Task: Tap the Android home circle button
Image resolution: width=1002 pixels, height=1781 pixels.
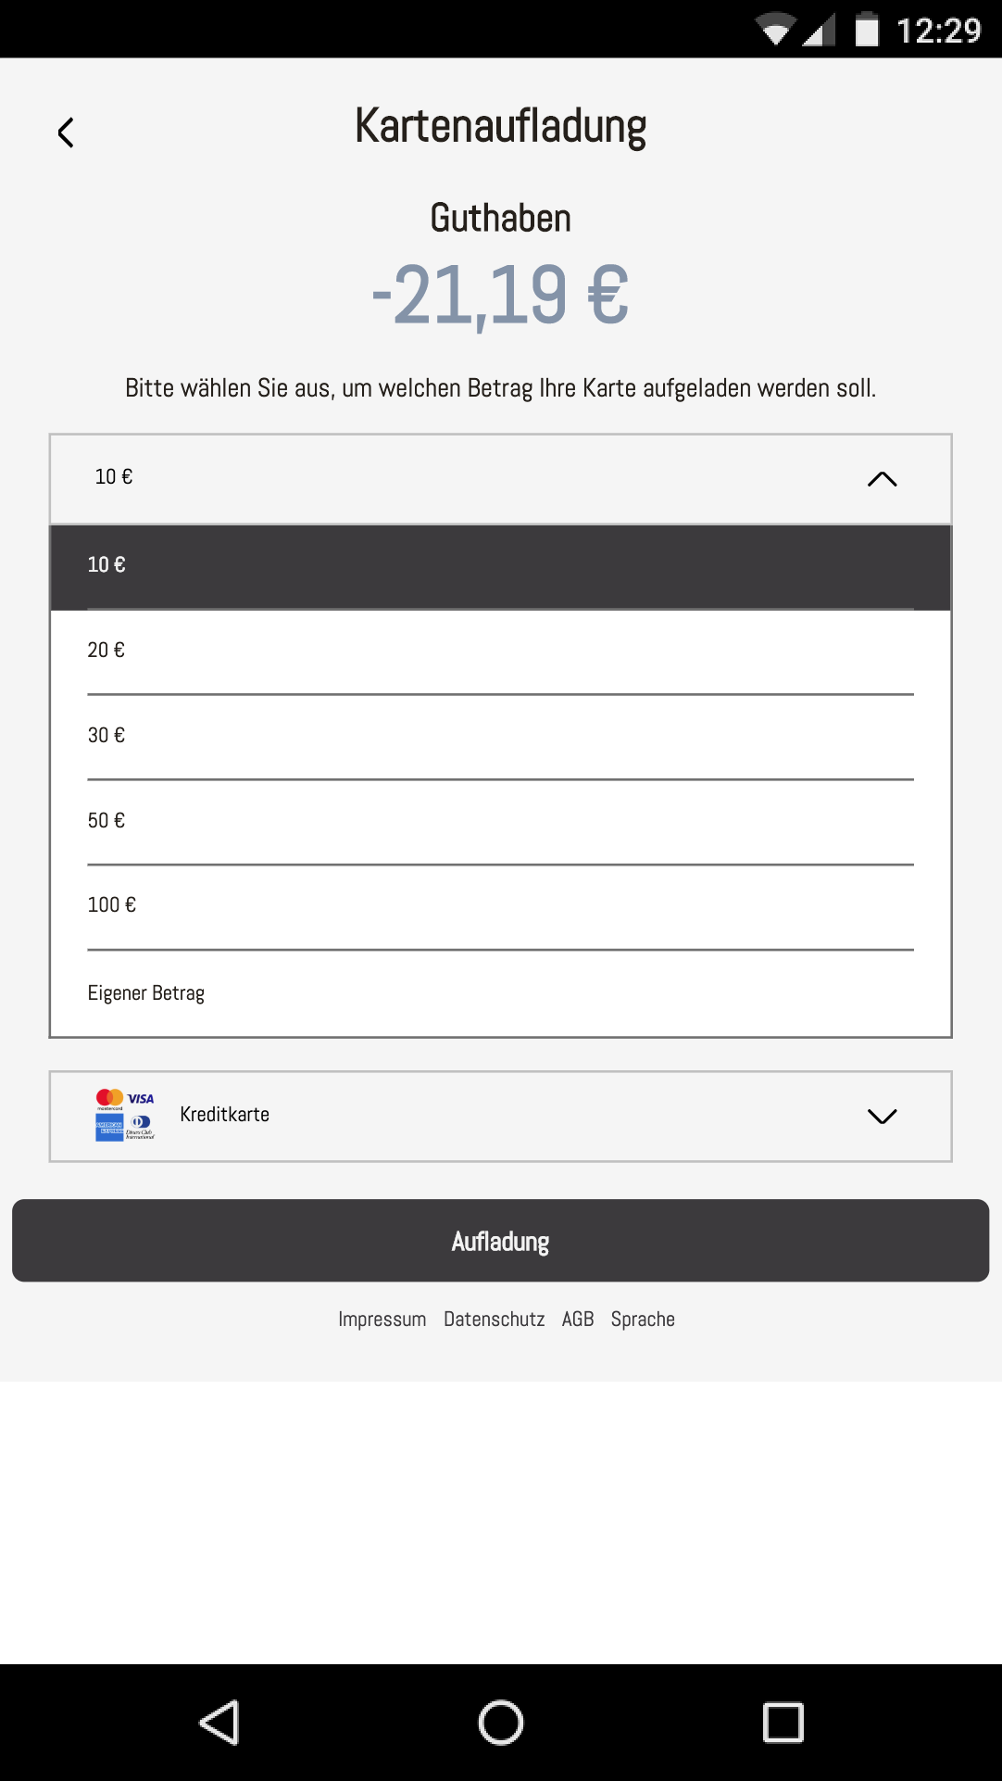Action: tap(501, 1723)
